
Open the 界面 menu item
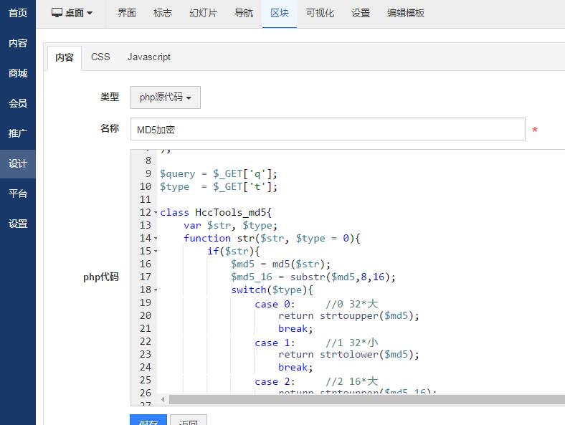(127, 13)
